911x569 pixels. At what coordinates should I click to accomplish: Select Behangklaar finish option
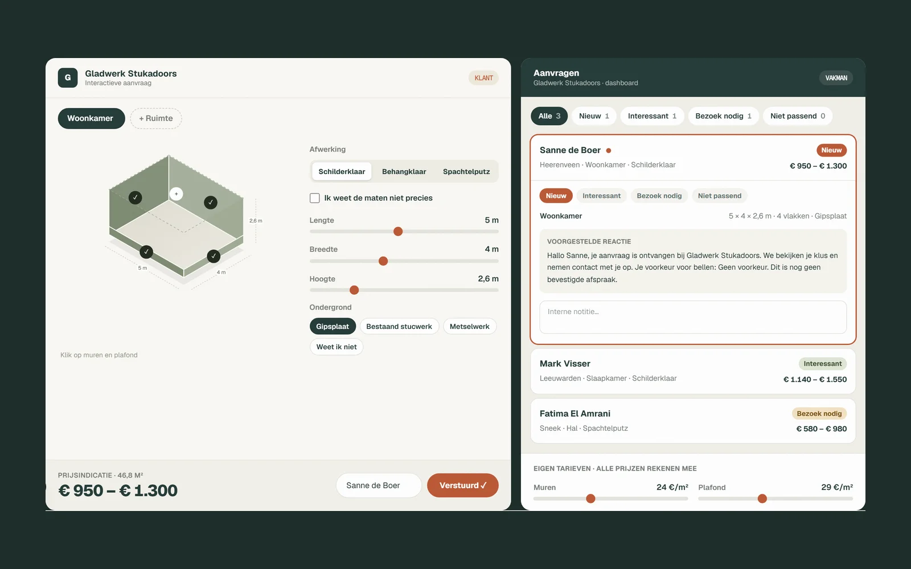click(x=404, y=171)
